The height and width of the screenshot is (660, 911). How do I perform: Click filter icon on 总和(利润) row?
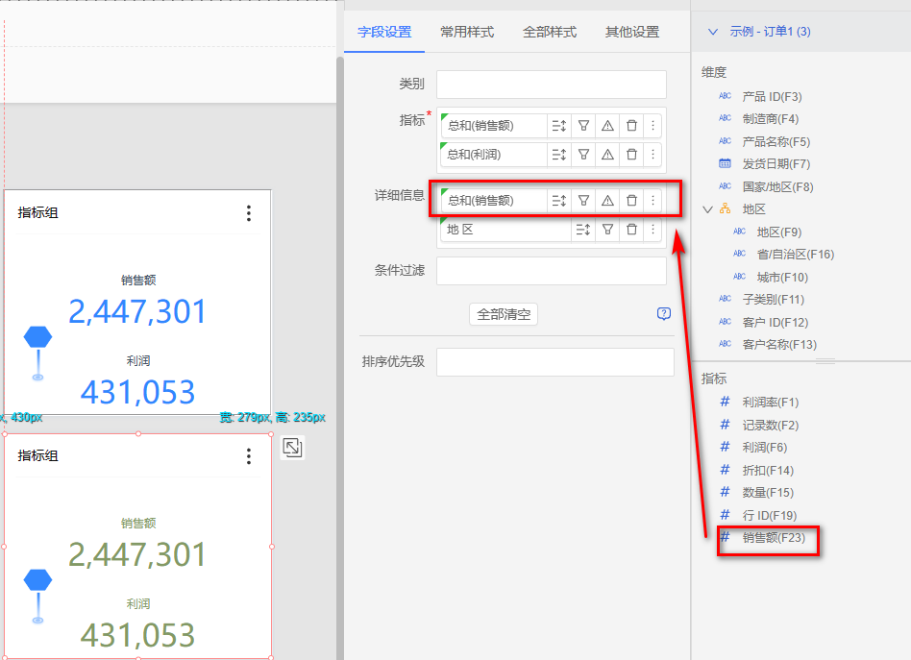[x=583, y=154]
